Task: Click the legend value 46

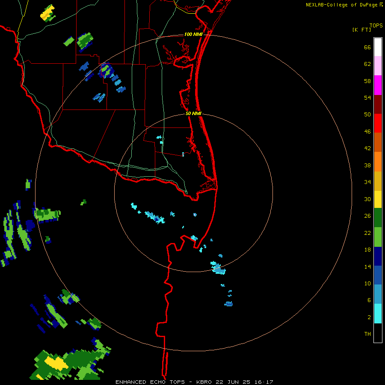Action: pos(367,132)
